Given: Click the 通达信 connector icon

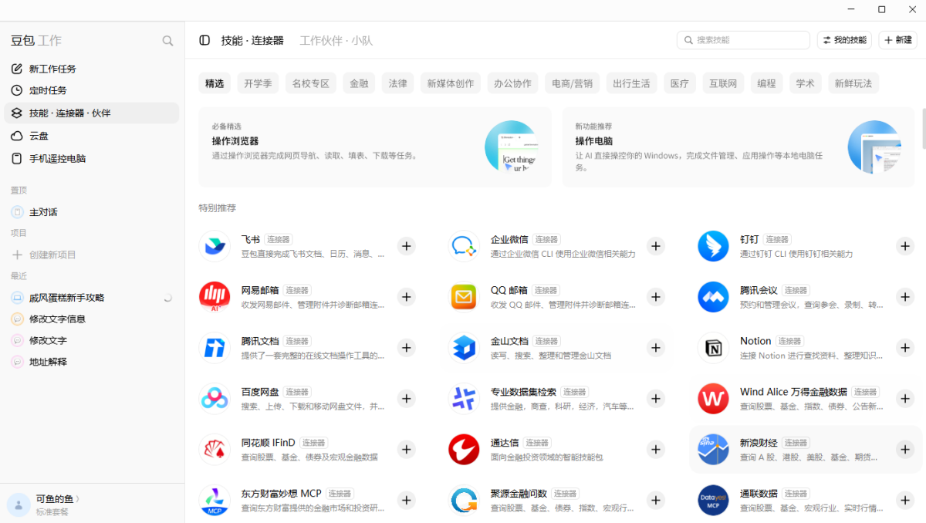Looking at the screenshot, I should coord(464,450).
